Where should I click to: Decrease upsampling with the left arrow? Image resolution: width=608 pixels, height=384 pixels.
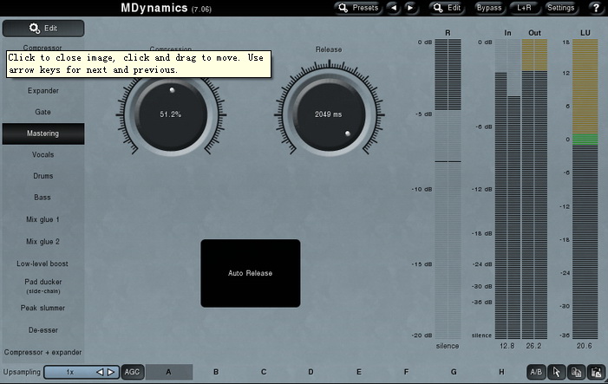[x=100, y=372]
